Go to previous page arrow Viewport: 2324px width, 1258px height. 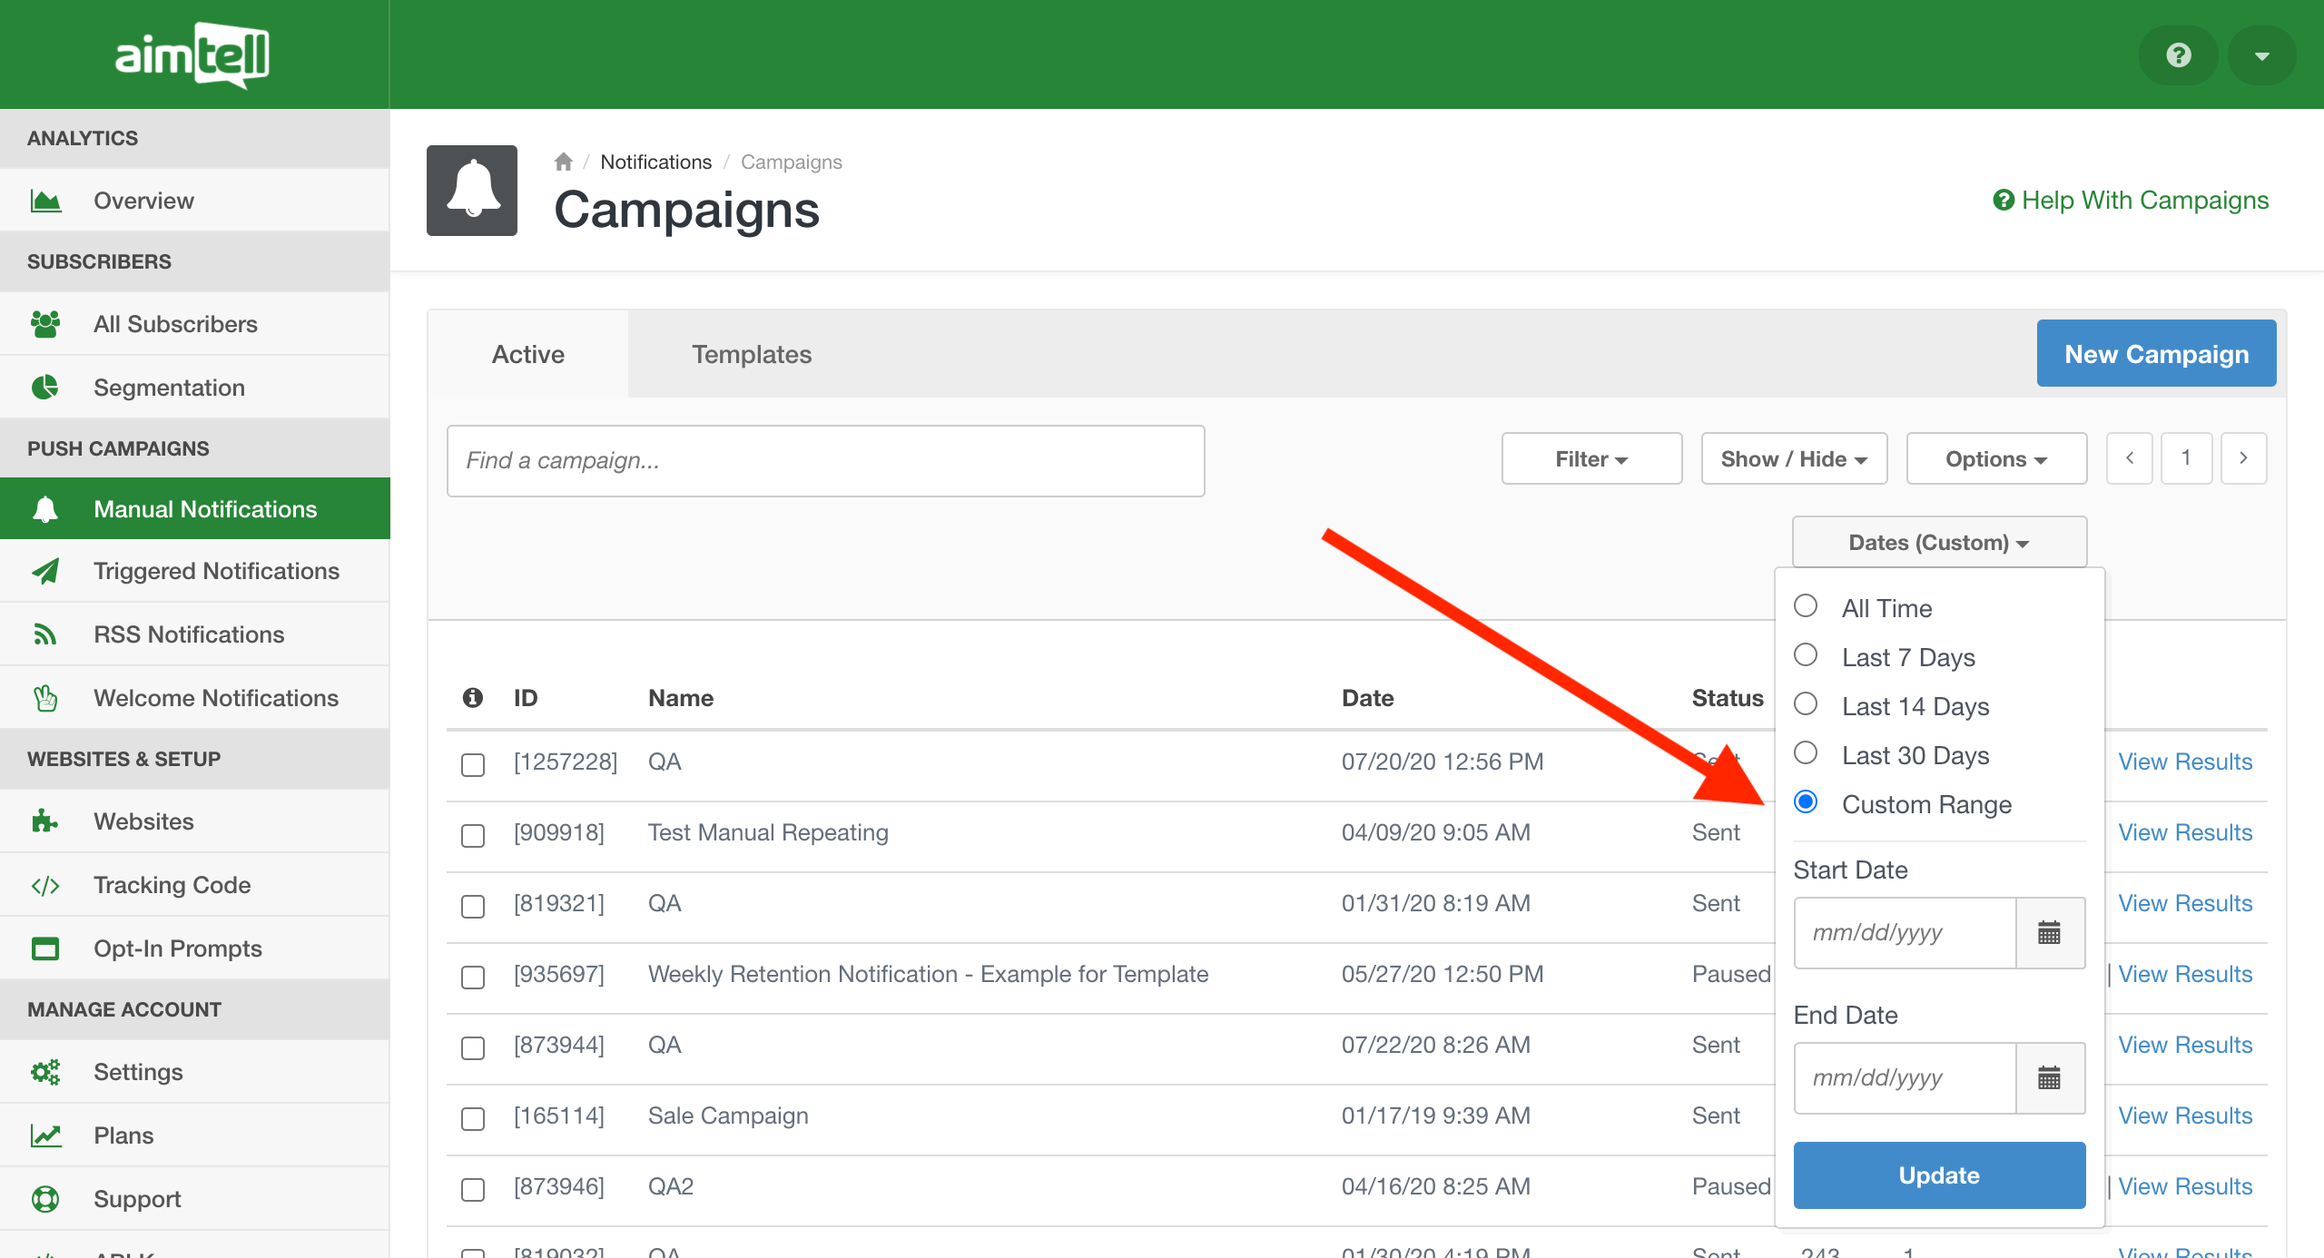coord(2129,458)
